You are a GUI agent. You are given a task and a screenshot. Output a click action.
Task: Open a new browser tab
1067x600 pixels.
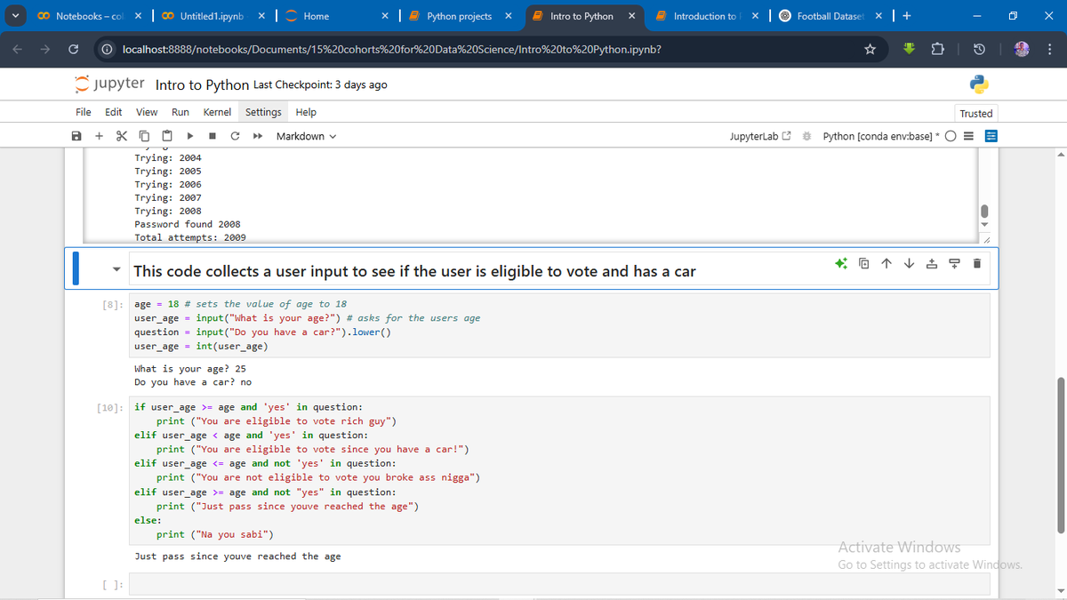pos(905,16)
